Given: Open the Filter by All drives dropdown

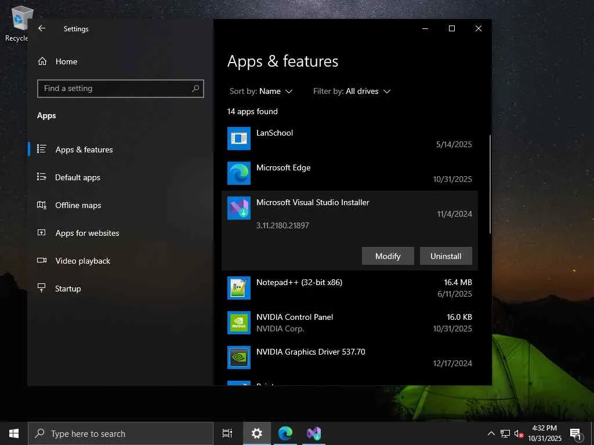Looking at the screenshot, I should (352, 91).
